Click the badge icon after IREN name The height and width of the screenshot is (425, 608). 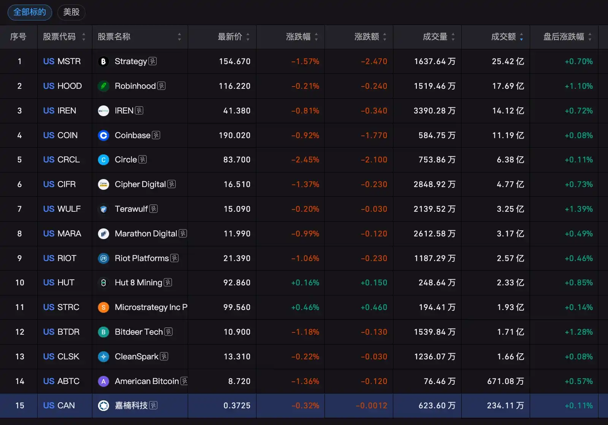[x=139, y=110]
